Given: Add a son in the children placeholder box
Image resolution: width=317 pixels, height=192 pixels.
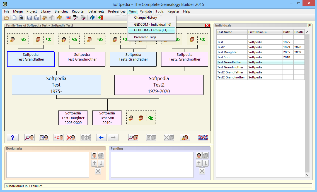Looking at the screenshot, I should (x=131, y=118).
